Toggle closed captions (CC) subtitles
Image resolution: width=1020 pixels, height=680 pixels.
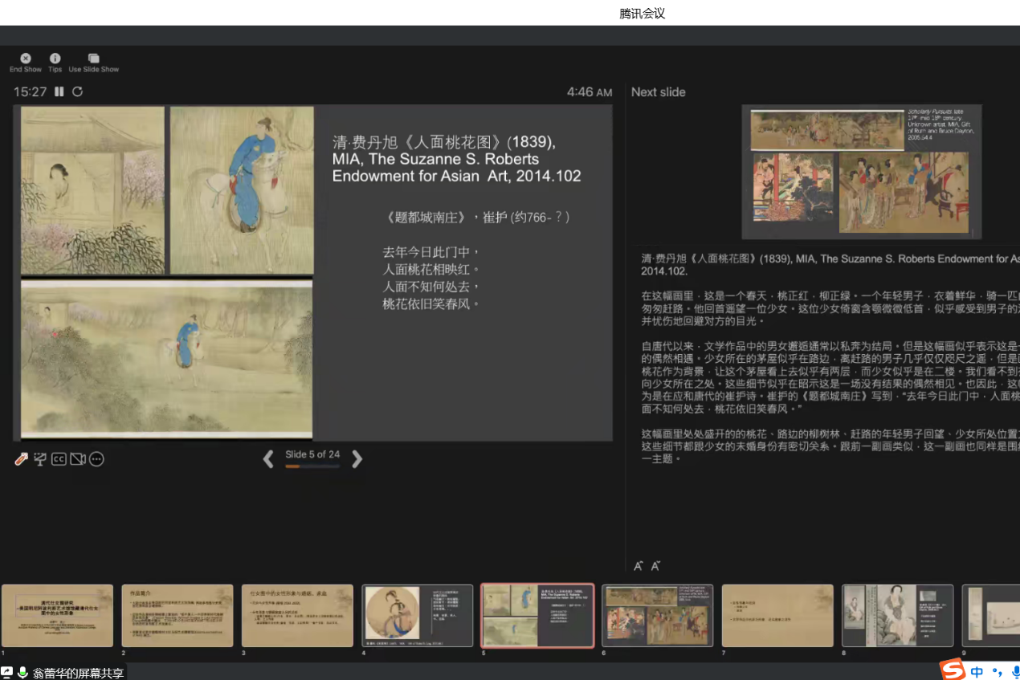[59, 459]
